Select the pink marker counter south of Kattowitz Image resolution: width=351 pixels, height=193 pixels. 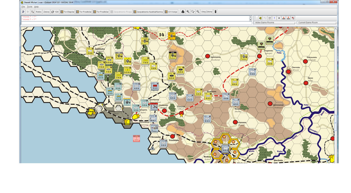coord(137,138)
